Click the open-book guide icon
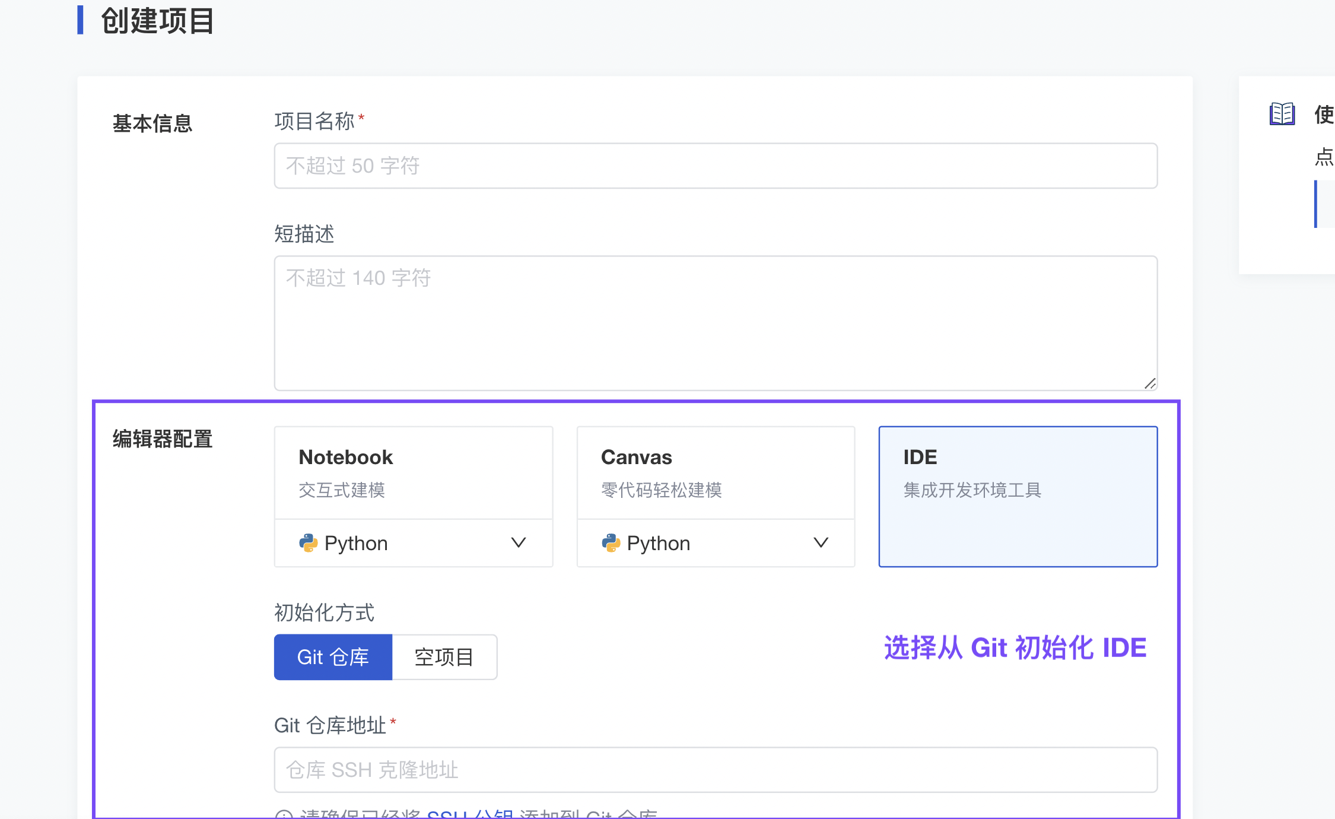 pyautogui.click(x=1282, y=114)
